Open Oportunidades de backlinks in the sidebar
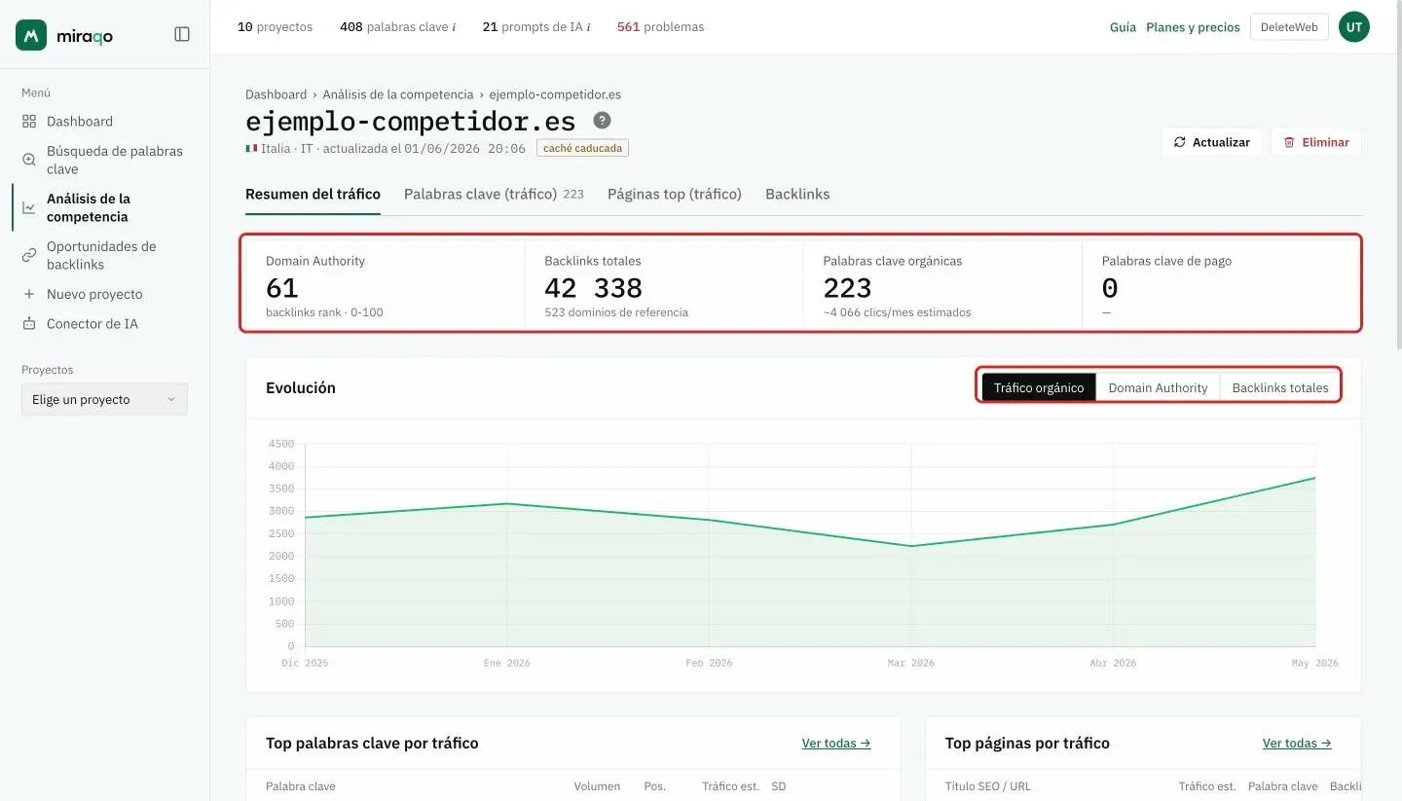 [x=101, y=255]
